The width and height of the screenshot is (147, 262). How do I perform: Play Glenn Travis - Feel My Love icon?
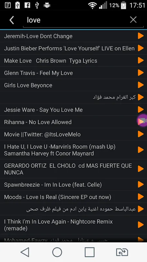point(141,73)
